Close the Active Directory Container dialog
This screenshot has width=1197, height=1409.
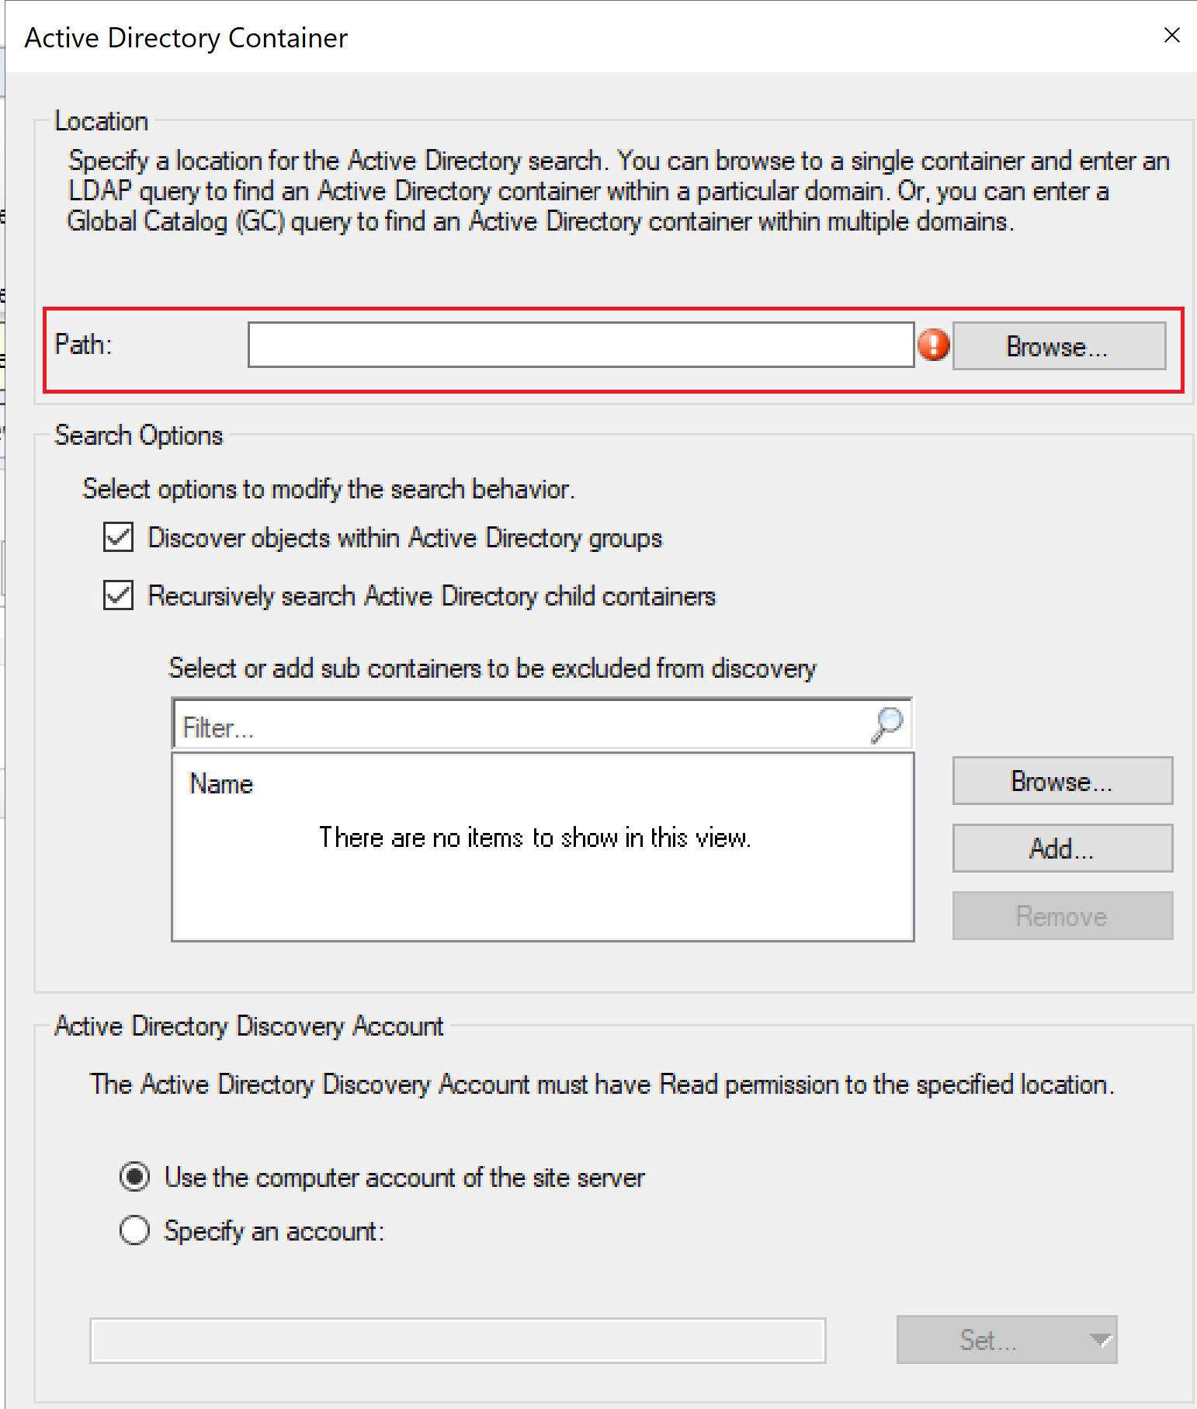1171,36
